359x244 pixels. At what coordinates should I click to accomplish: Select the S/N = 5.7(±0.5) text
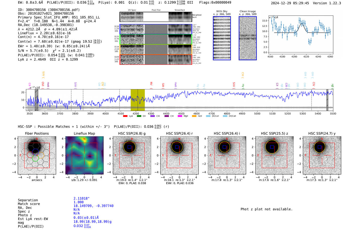tap(33, 51)
